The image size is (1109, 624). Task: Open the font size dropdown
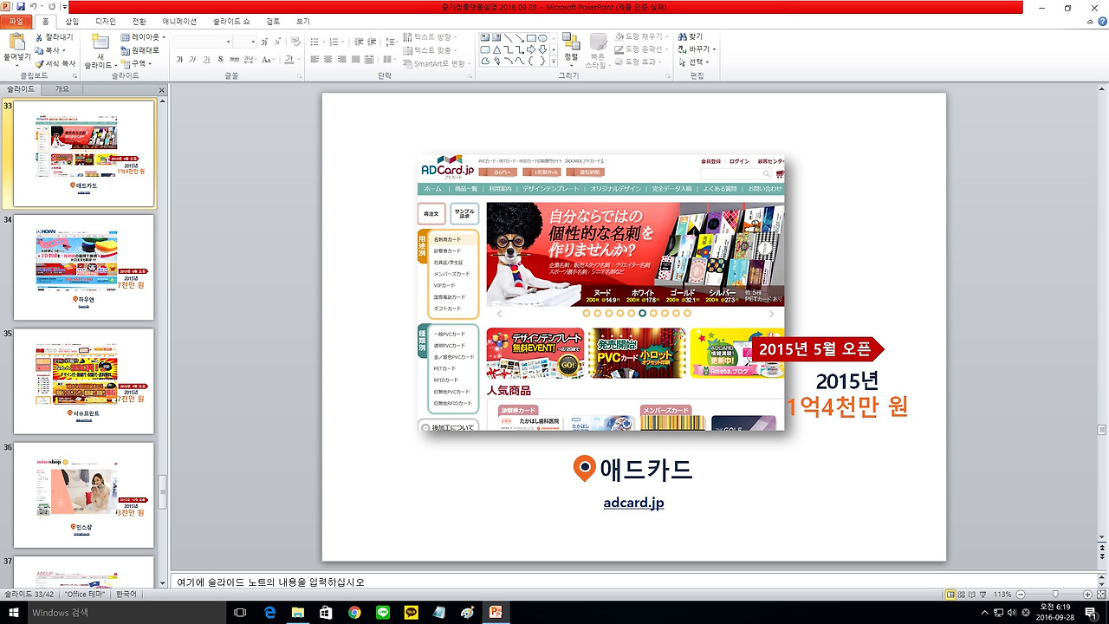[254, 42]
